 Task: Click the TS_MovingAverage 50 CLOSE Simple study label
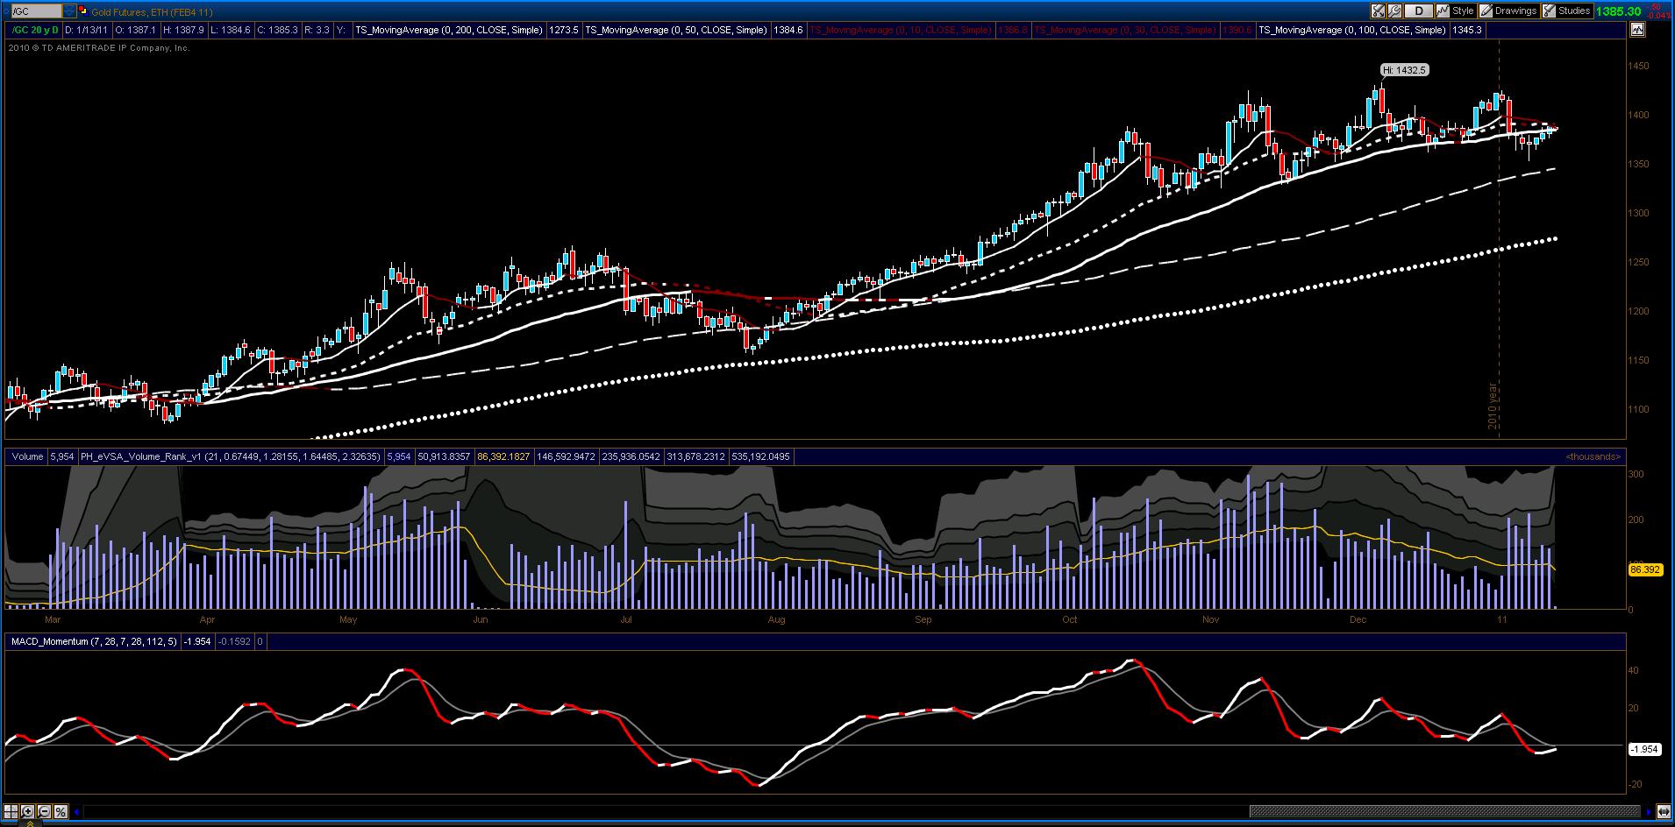tap(676, 30)
